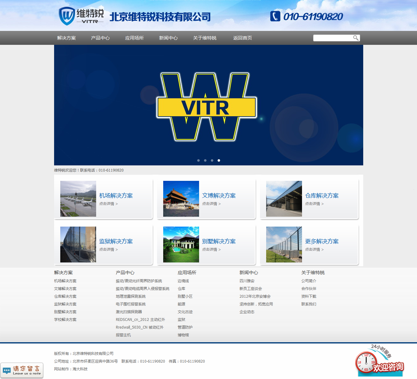Open the 联系我们 footer link
This screenshot has height=379, width=417.
tap(308, 304)
